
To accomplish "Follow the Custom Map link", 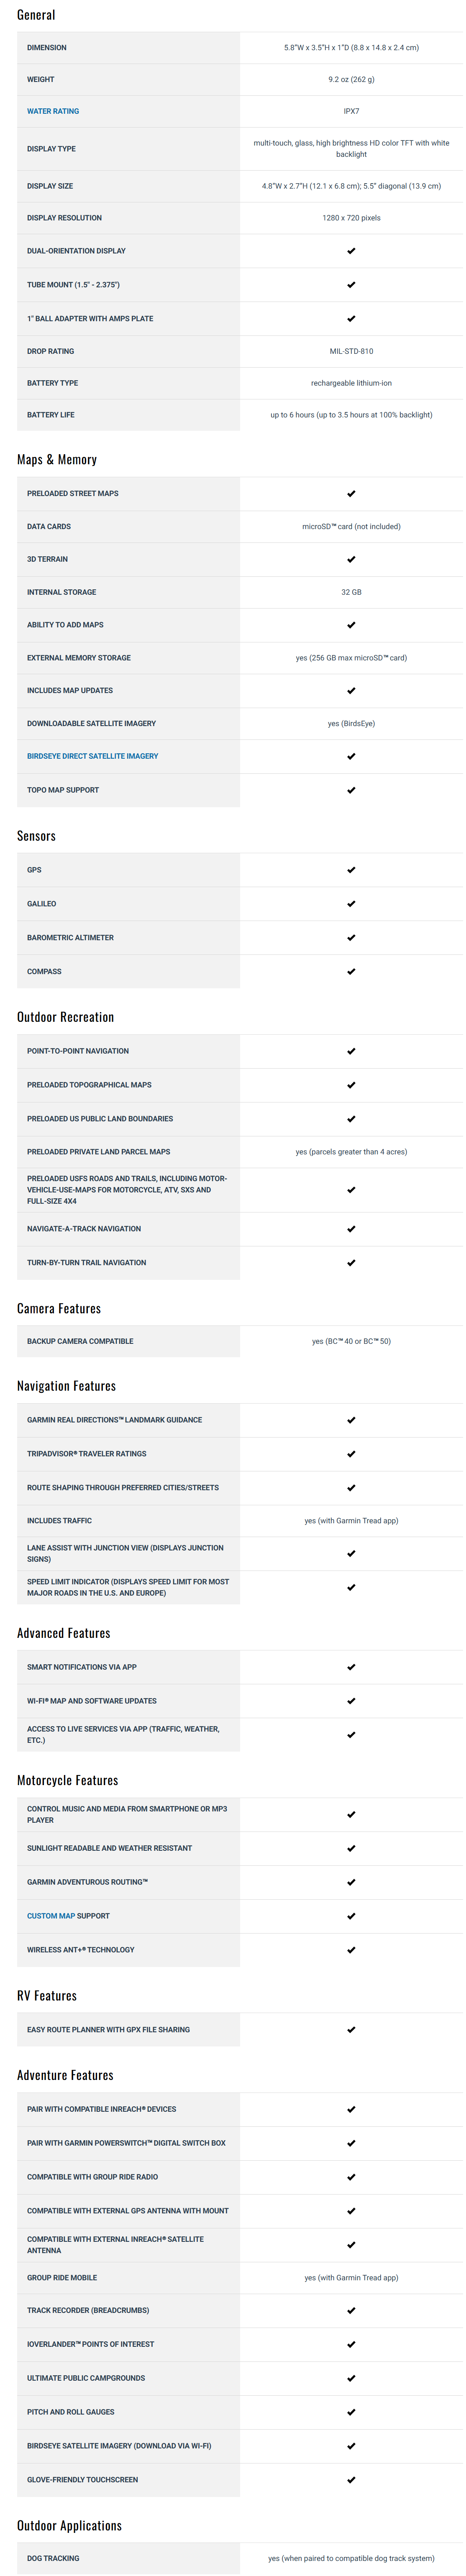I will click(x=51, y=1916).
